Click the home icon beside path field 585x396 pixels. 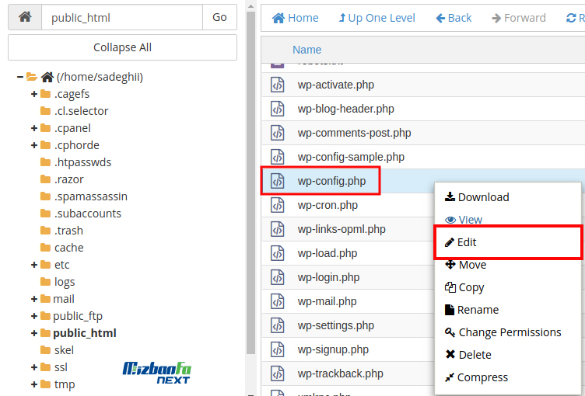25,17
